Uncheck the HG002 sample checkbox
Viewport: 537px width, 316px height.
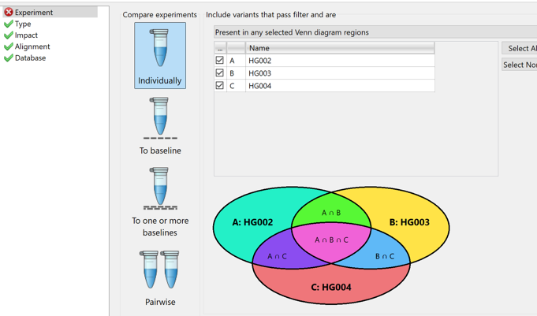tap(219, 60)
